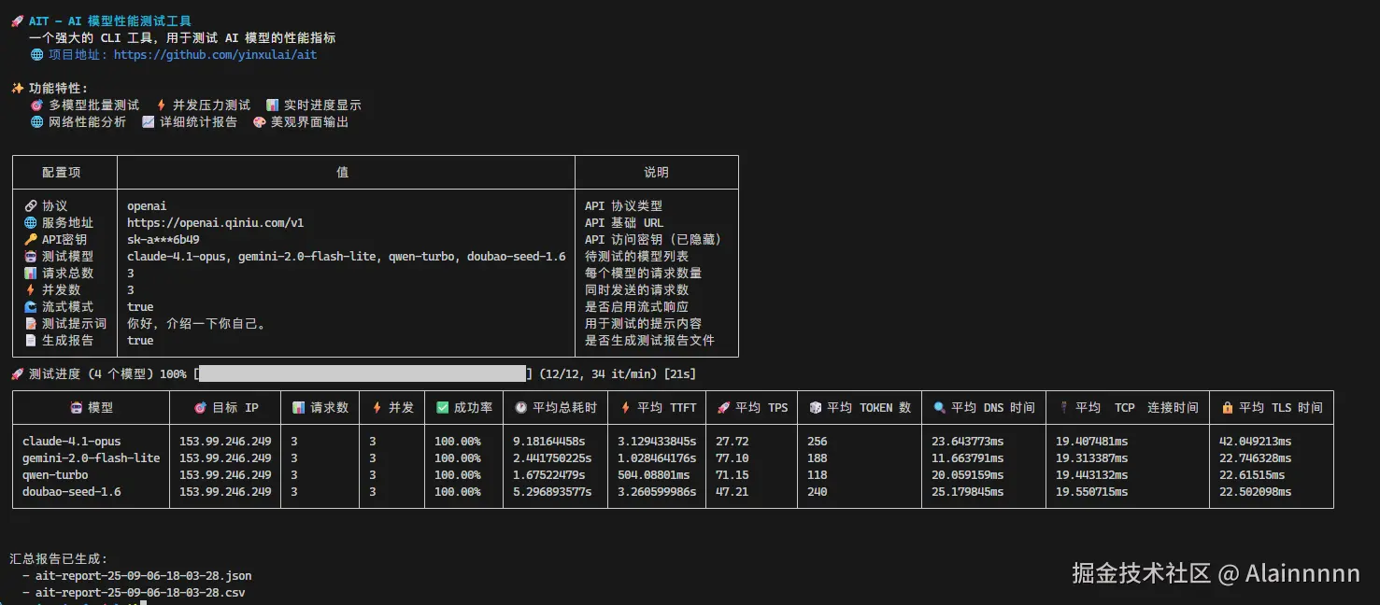Click the lightning icon beside 并发数

coord(30,290)
